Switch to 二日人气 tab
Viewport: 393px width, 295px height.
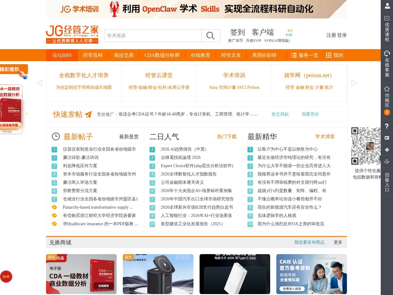pyautogui.click(x=164, y=137)
